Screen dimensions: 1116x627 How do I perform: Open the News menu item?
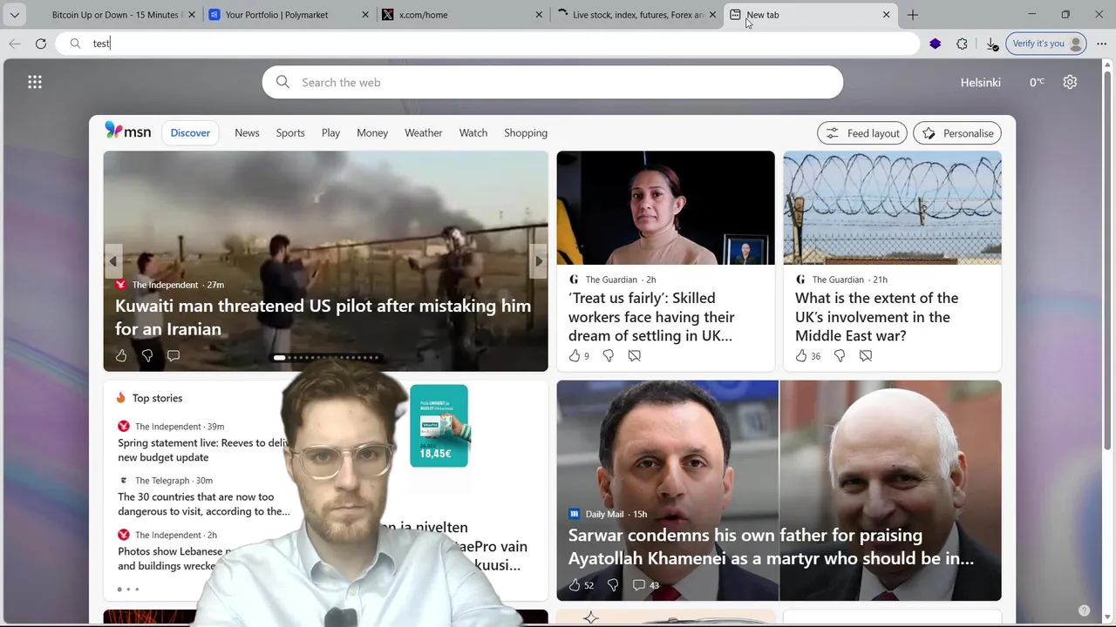click(247, 133)
